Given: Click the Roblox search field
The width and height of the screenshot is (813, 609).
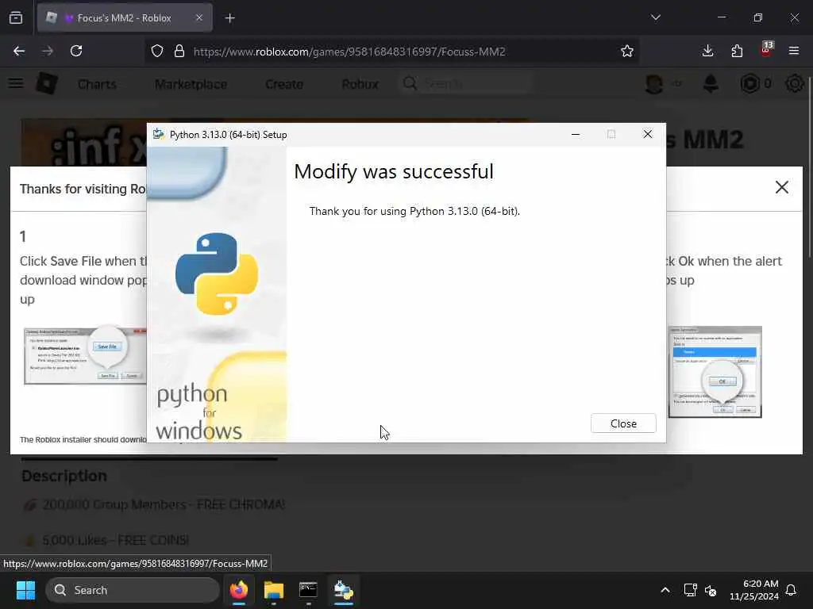Looking at the screenshot, I should tap(465, 83).
